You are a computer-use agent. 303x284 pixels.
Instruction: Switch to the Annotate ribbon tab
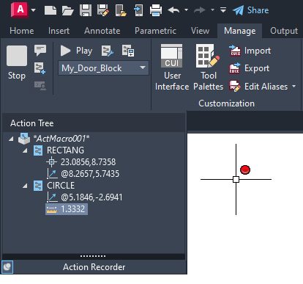click(x=102, y=31)
